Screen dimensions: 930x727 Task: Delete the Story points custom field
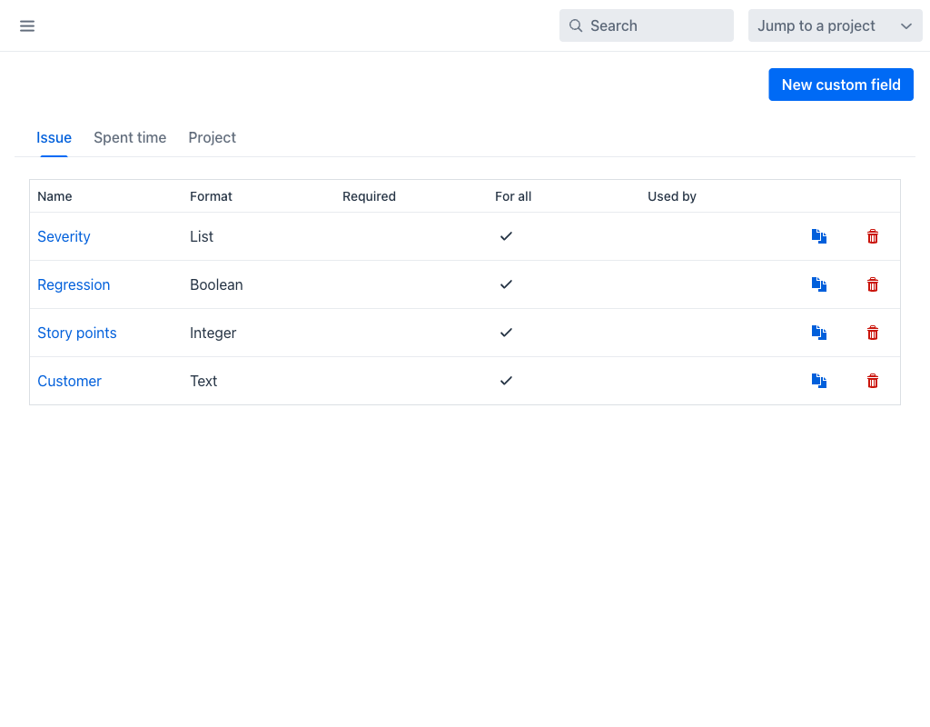click(x=873, y=333)
